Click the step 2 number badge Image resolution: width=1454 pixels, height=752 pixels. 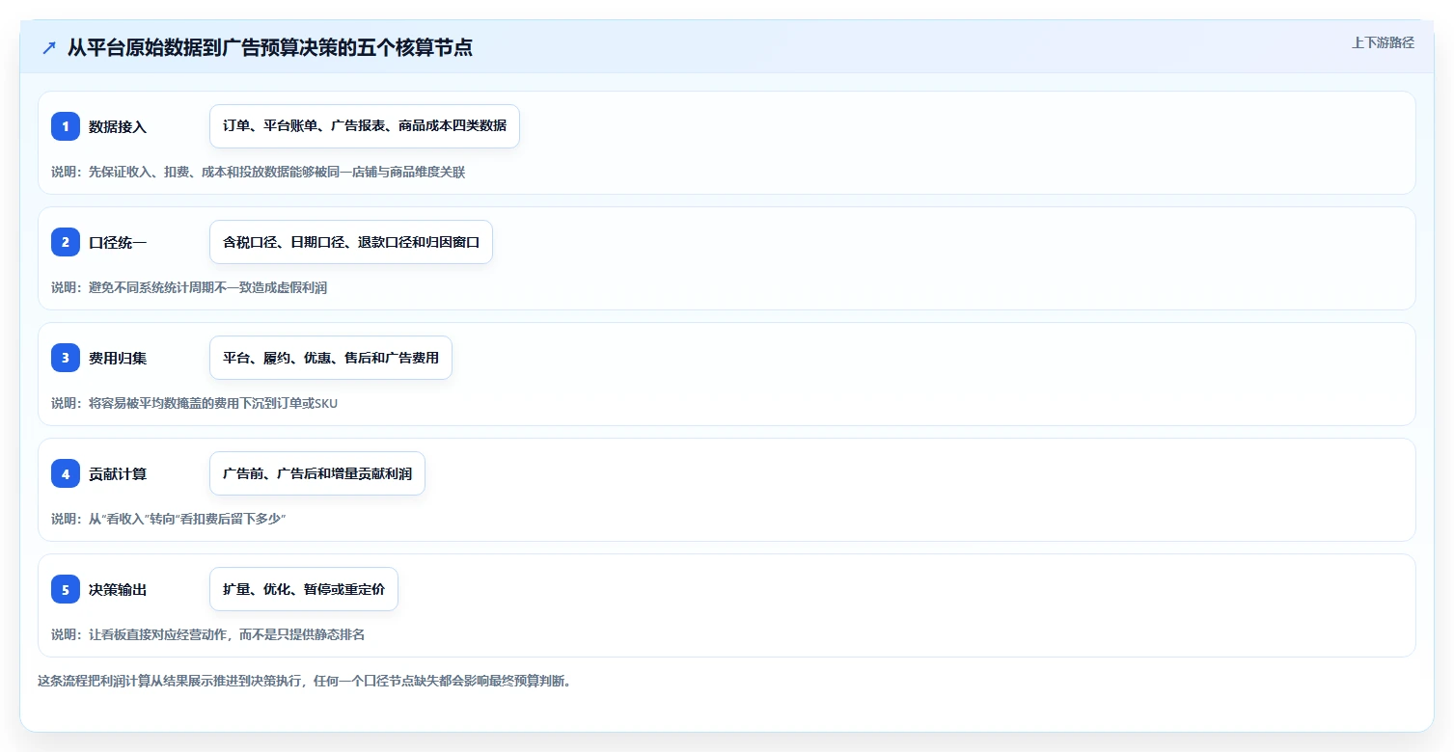[66, 242]
